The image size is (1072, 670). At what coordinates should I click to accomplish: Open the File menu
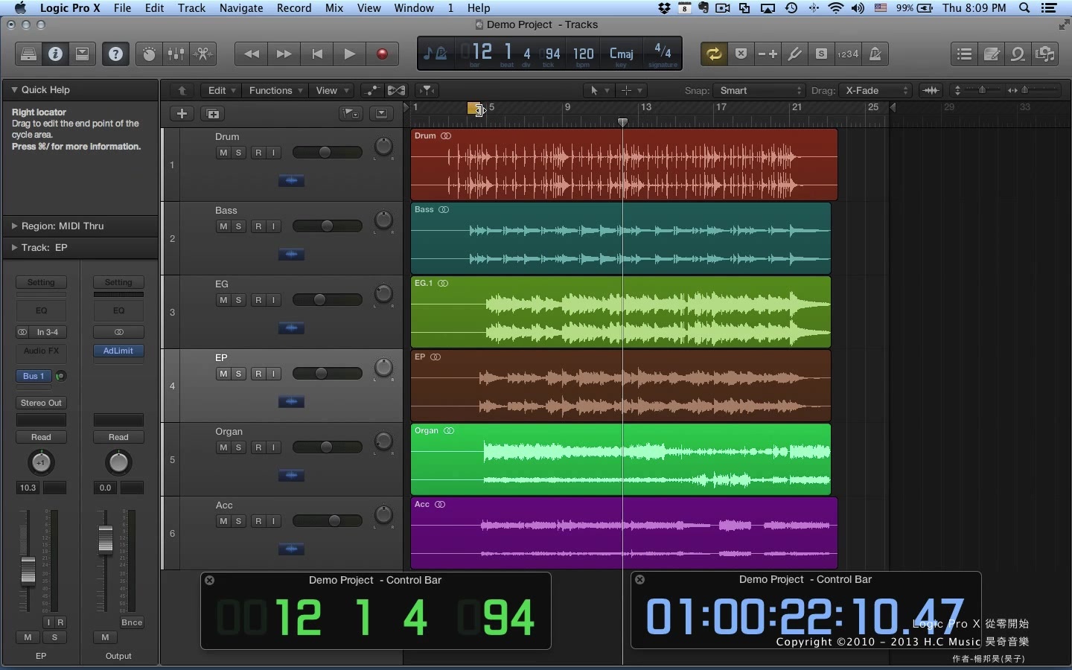pos(122,8)
